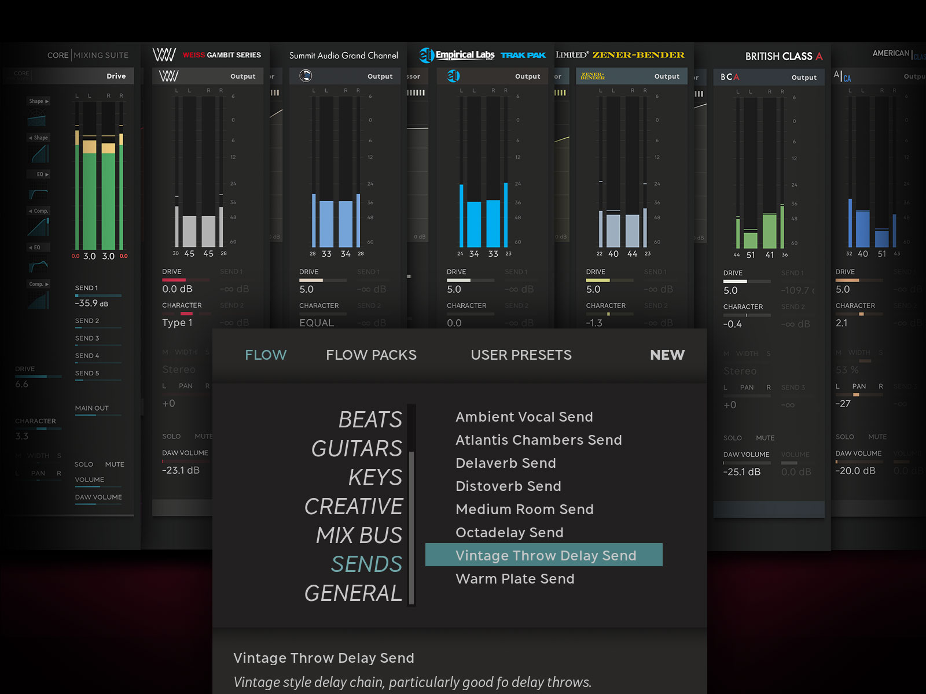This screenshot has height=694, width=926.
Task: Open the first Shape curve thumbnail in Core
Action: [37, 119]
